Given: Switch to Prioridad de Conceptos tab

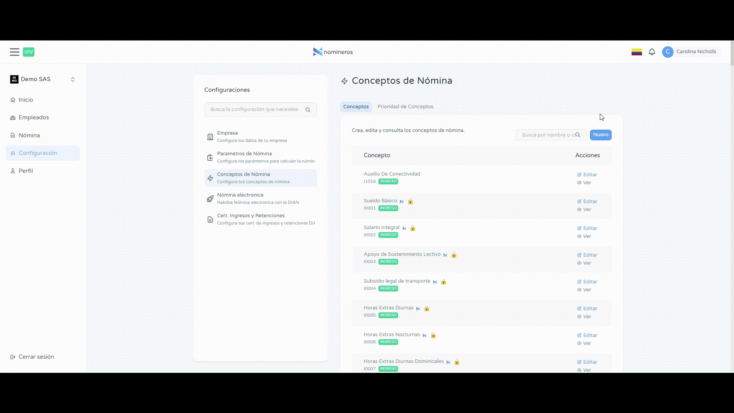Looking at the screenshot, I should 405,107.
